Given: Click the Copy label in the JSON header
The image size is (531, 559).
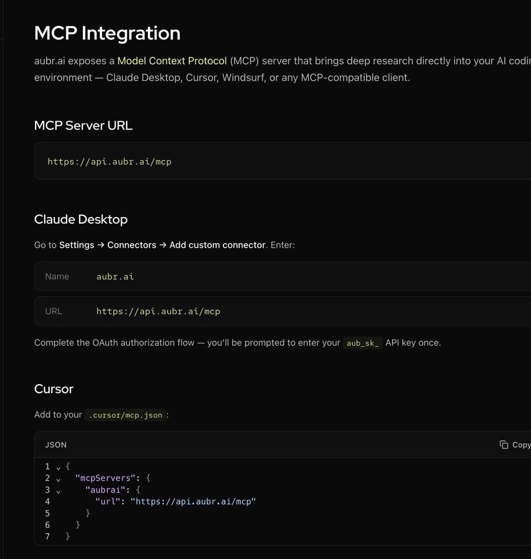Looking at the screenshot, I should pos(521,445).
